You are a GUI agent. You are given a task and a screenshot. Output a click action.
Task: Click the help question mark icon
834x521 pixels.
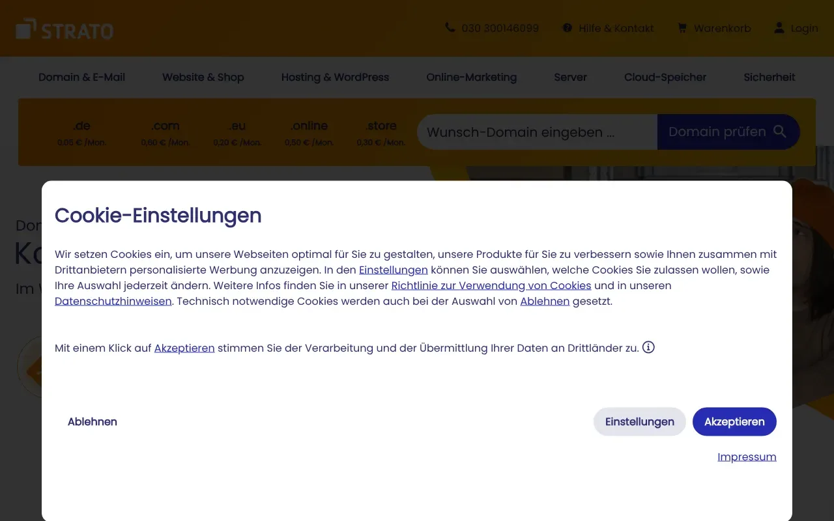click(568, 28)
